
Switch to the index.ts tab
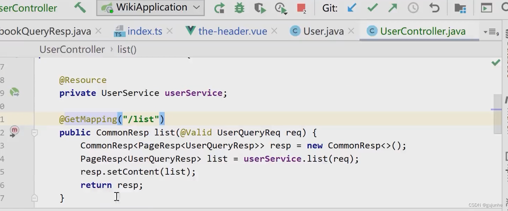[x=145, y=31]
